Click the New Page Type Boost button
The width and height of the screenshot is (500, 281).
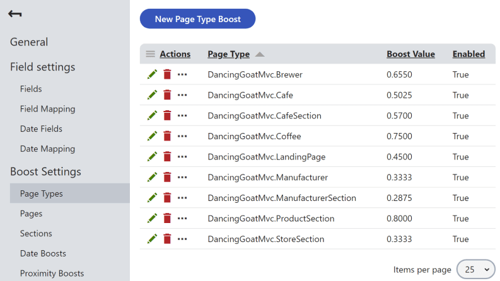coord(197,19)
